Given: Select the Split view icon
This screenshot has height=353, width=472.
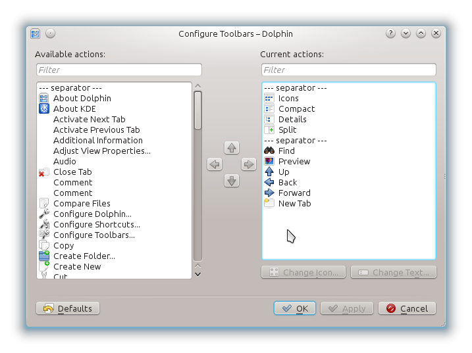Looking at the screenshot, I should (x=269, y=129).
